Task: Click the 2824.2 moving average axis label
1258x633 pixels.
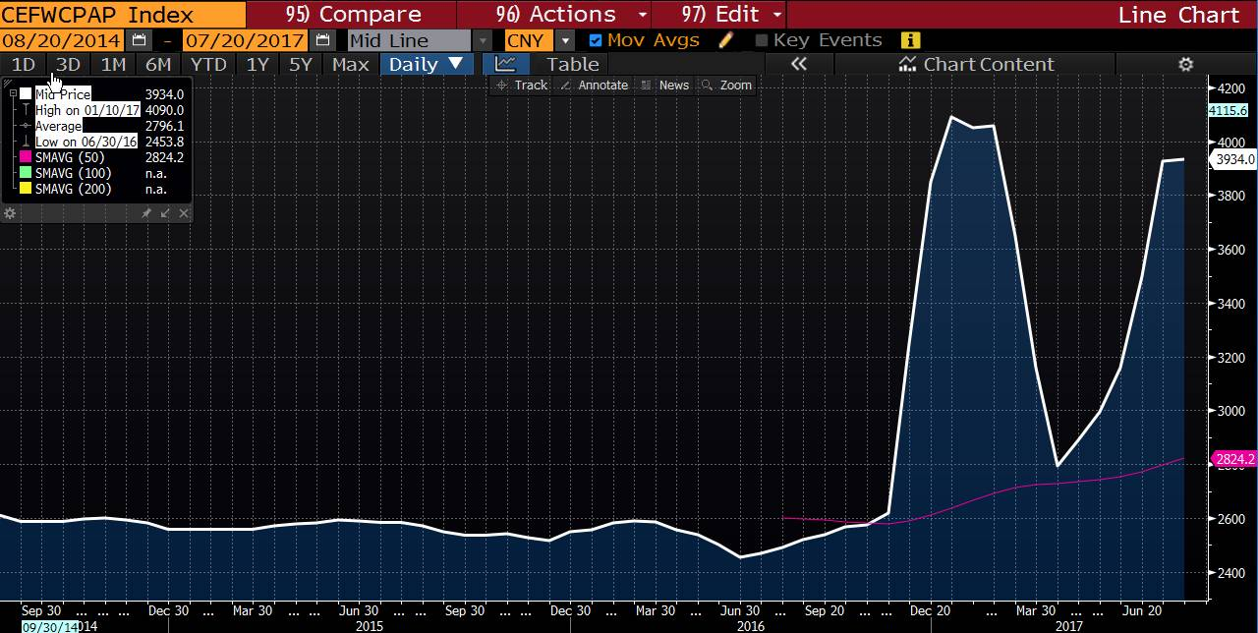Action: tap(1234, 459)
